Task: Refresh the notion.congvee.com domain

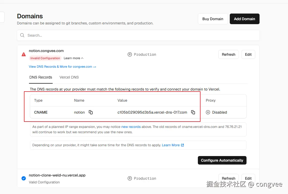Action: (x=228, y=54)
